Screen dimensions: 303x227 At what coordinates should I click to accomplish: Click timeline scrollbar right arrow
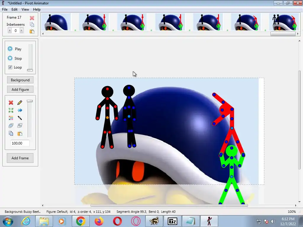click(298, 34)
